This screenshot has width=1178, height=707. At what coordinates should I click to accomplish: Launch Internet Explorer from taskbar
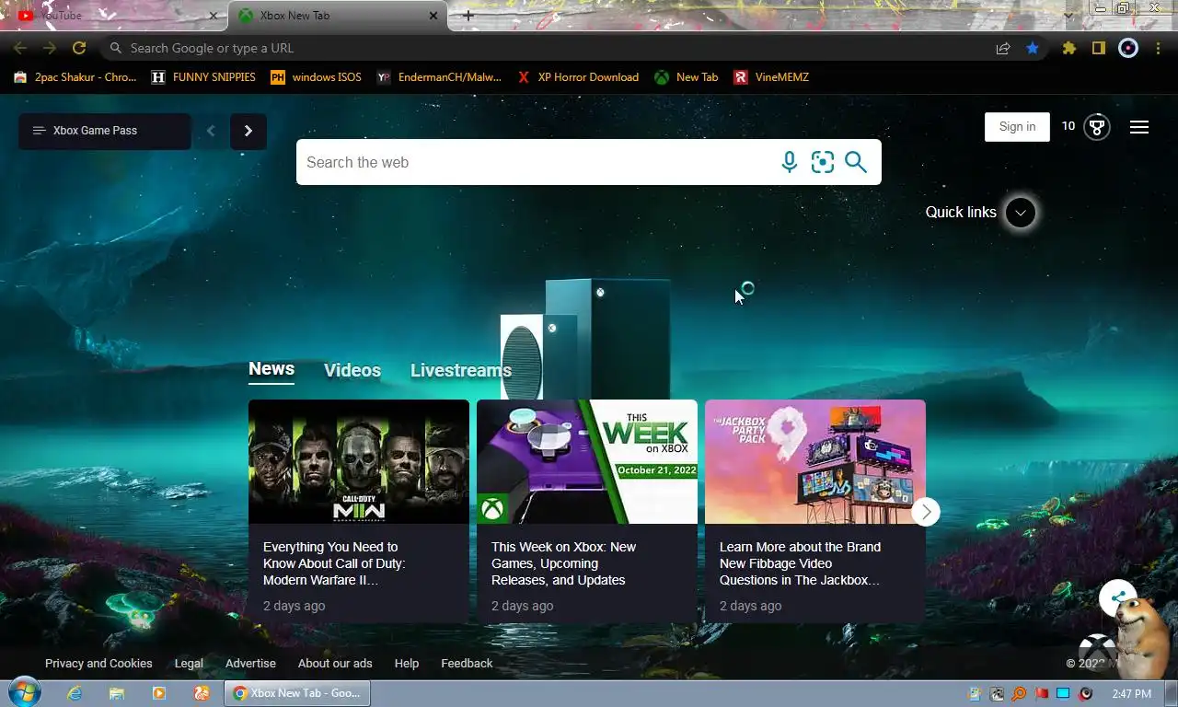[x=74, y=693]
